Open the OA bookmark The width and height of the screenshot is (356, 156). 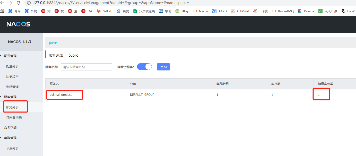87,11
